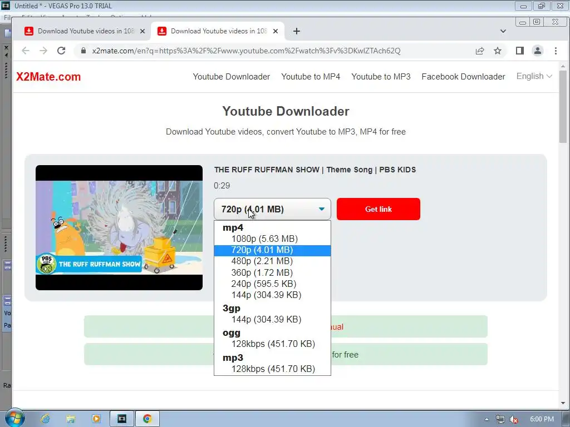Collapse the 720p (4.01 MB) format dropdown

coord(272,209)
